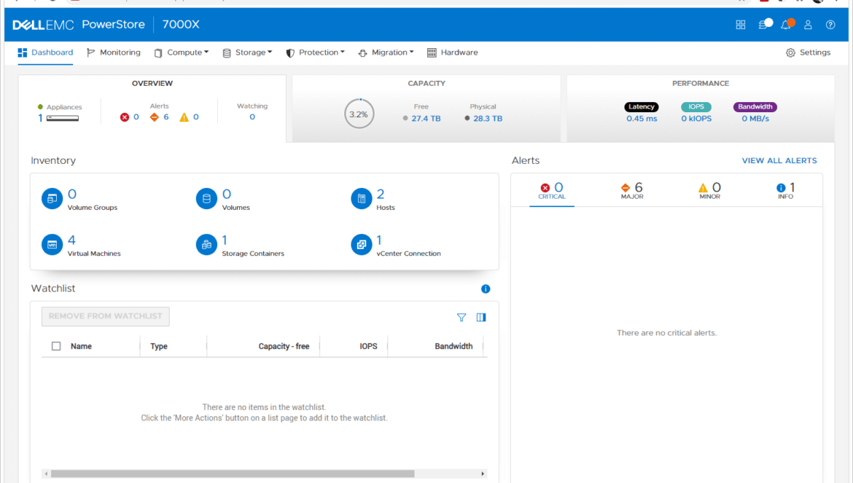Open the vCenter Connection count link
Screen dimensions: 853x483
coord(379,240)
